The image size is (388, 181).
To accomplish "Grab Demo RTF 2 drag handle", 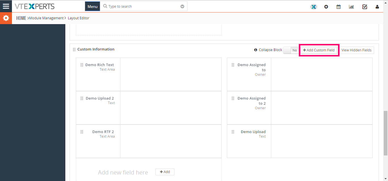I will click(82, 132).
